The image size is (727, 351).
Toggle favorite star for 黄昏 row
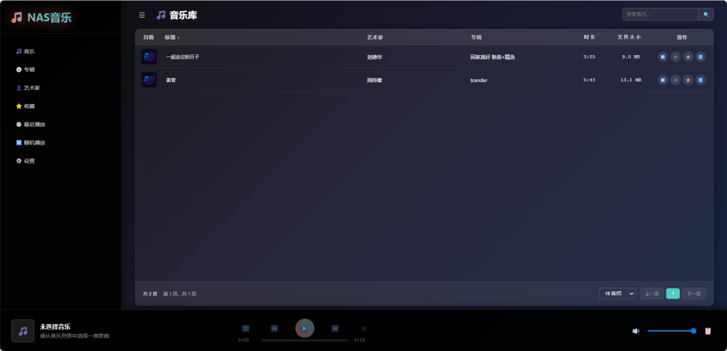[688, 80]
